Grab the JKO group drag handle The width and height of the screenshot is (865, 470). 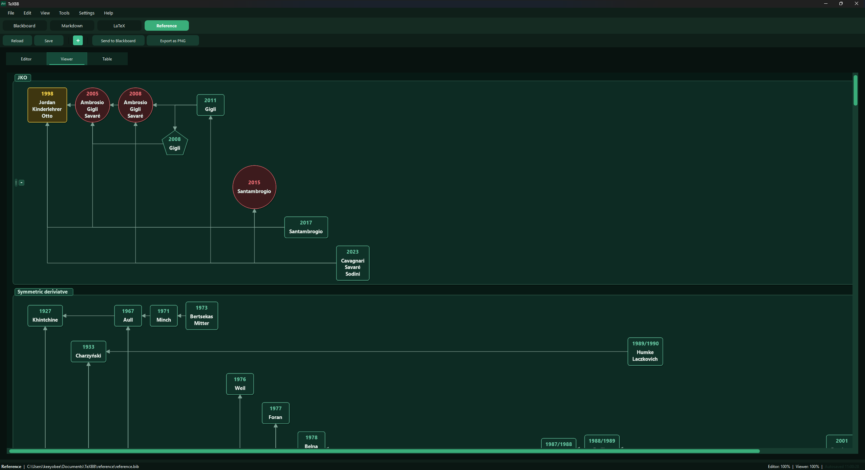[x=16, y=183]
